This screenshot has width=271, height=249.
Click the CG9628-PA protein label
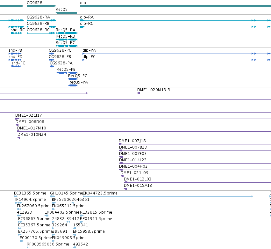click(61, 63)
